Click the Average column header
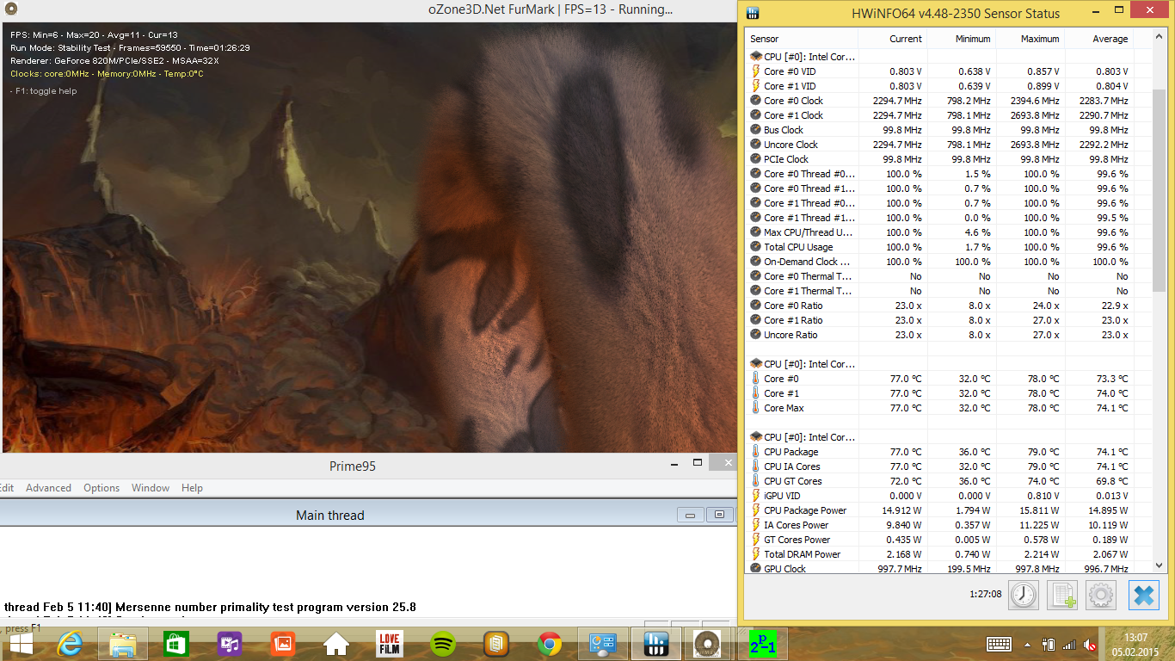 pyautogui.click(x=1099, y=39)
